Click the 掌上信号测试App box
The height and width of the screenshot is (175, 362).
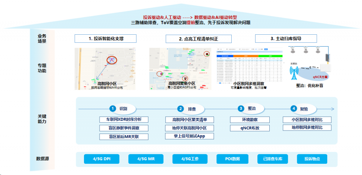click(x=189, y=136)
